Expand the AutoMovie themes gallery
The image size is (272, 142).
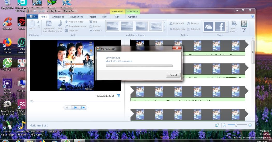click(164, 30)
